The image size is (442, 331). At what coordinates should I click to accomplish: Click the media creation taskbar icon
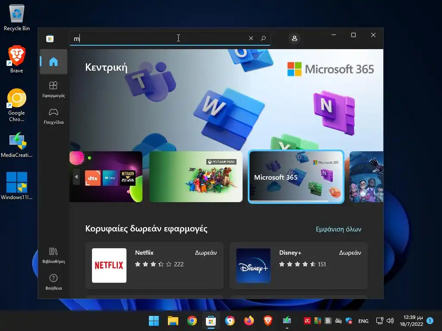[x=287, y=321]
